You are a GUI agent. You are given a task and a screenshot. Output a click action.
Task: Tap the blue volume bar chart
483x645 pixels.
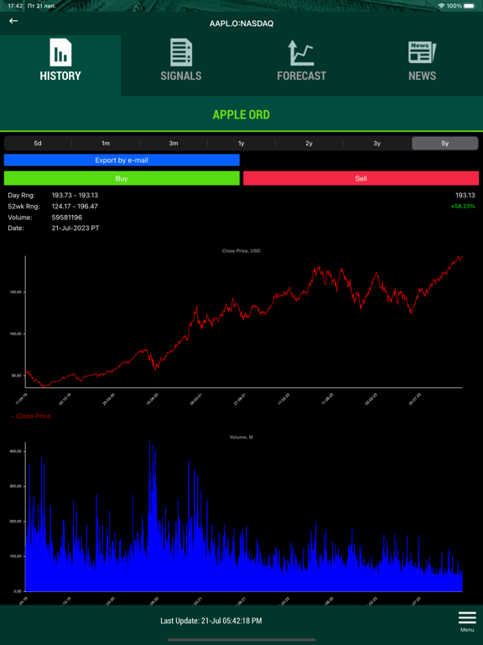(244, 517)
